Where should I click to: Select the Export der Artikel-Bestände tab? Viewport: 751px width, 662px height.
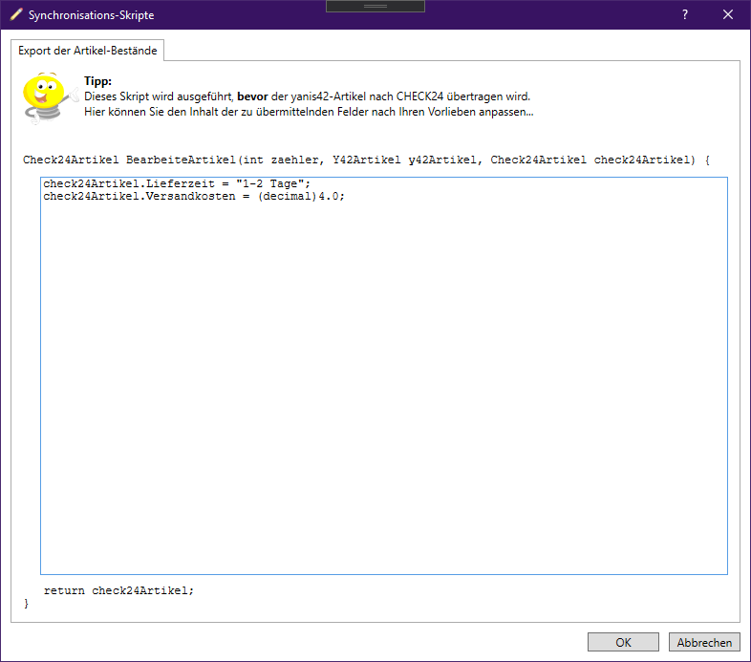pos(87,50)
